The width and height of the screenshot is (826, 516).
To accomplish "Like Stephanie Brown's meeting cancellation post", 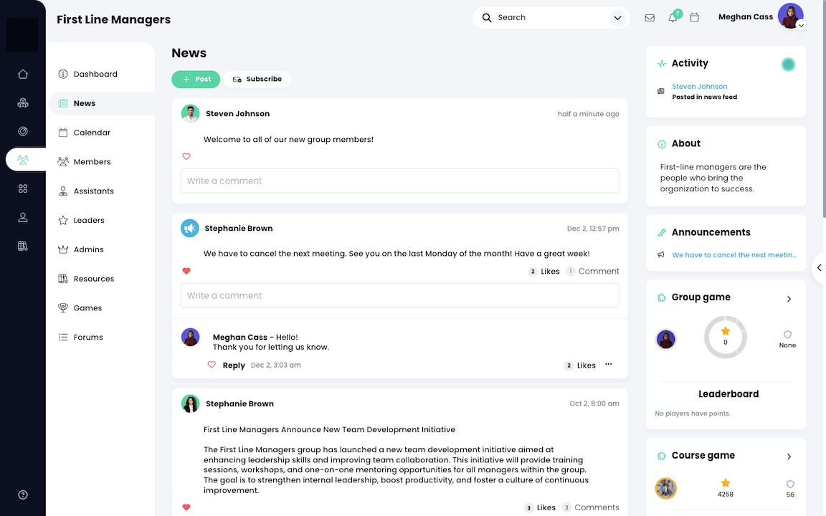I will (186, 271).
